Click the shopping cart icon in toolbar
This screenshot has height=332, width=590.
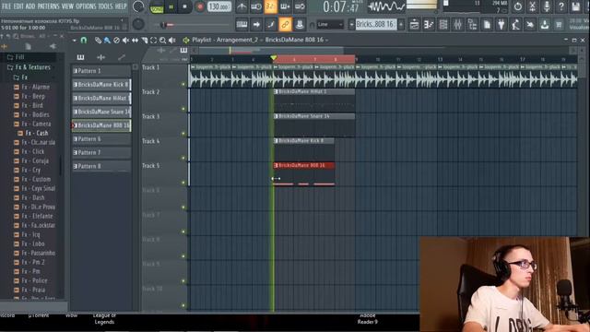560,25
